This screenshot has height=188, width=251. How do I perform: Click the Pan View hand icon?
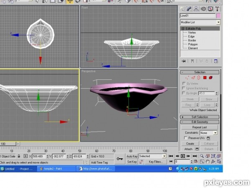click(x=207, y=162)
